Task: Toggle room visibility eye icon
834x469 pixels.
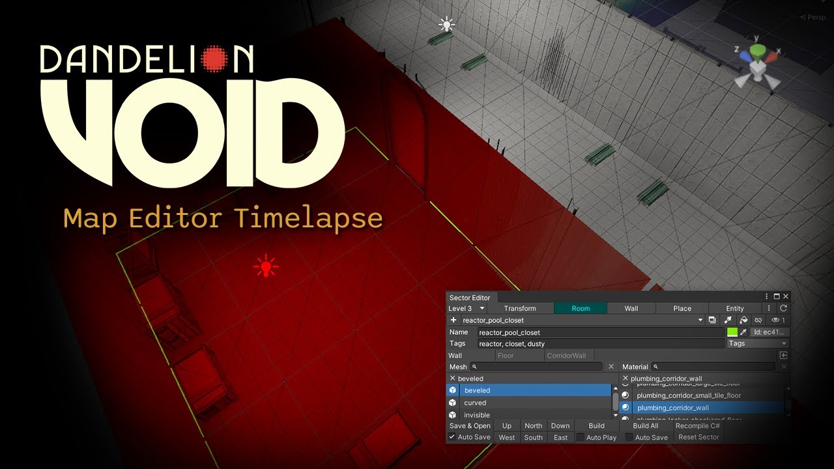Action: [x=779, y=320]
